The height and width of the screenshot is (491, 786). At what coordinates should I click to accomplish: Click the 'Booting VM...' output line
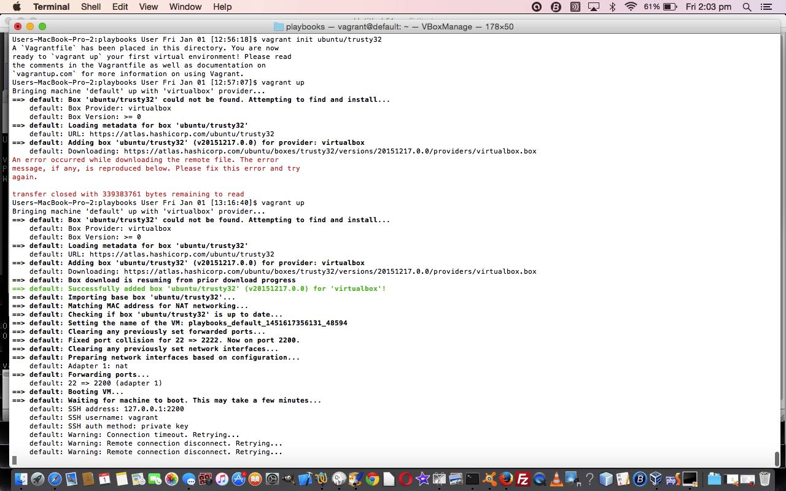point(68,392)
